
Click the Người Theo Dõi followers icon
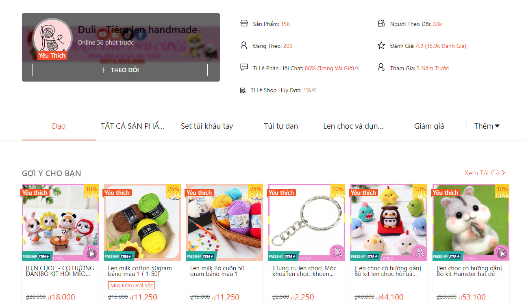pyautogui.click(x=381, y=24)
